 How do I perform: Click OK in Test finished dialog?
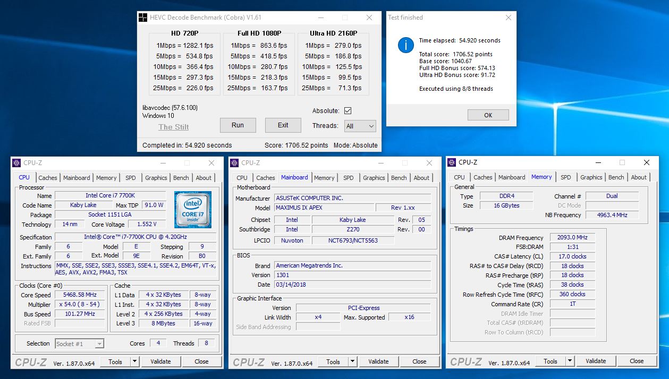tap(488, 115)
